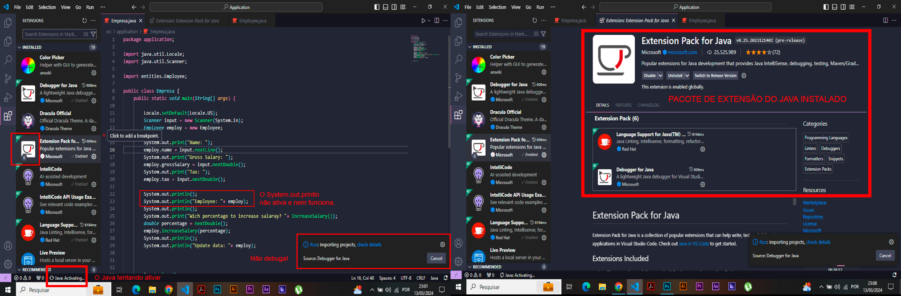
Task: Refresh extensions list in right window
Action: (x=535, y=21)
